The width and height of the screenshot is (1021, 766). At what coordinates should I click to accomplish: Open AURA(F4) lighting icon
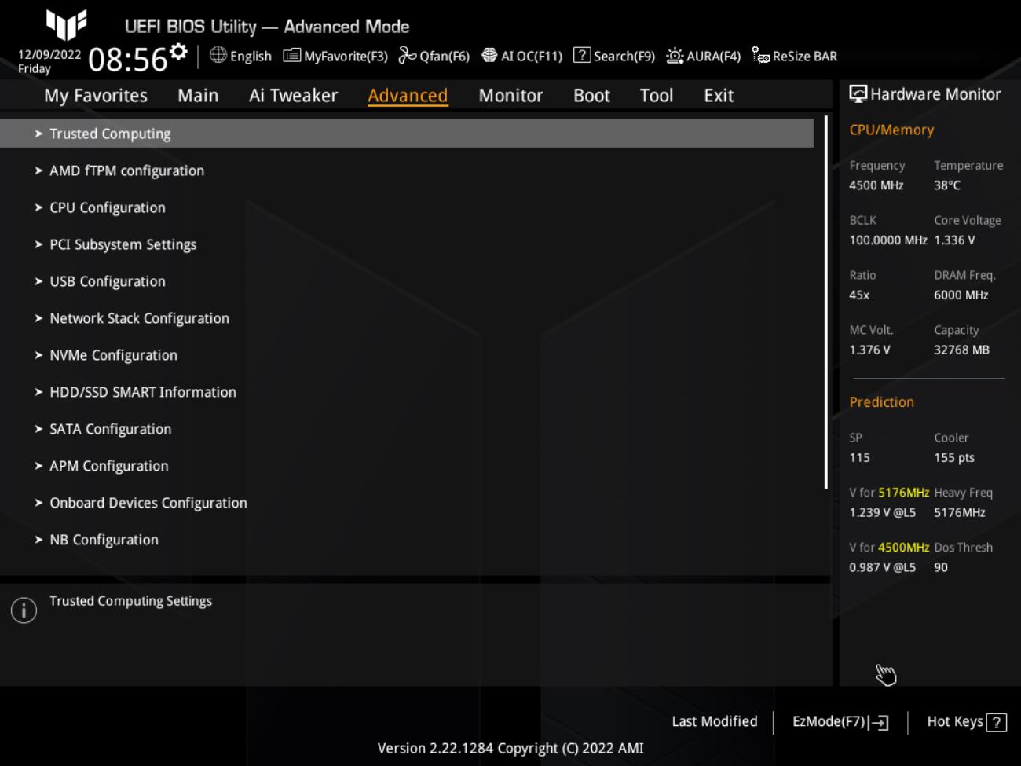coord(675,55)
